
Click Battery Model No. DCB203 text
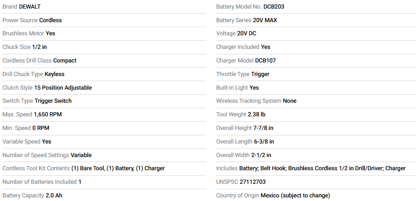click(250, 7)
